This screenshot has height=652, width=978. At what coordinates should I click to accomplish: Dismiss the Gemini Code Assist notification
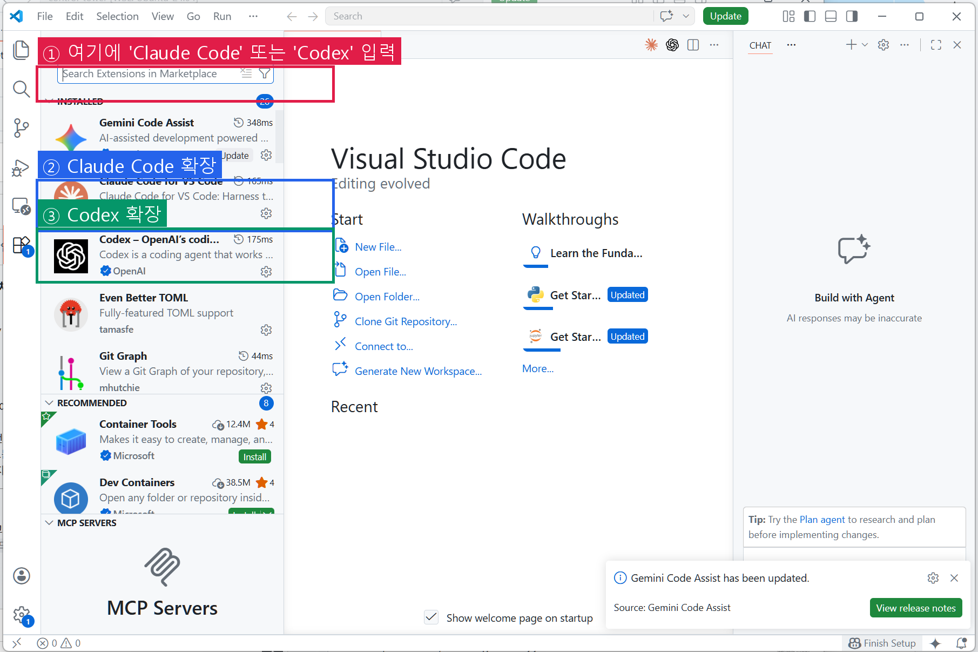(954, 578)
